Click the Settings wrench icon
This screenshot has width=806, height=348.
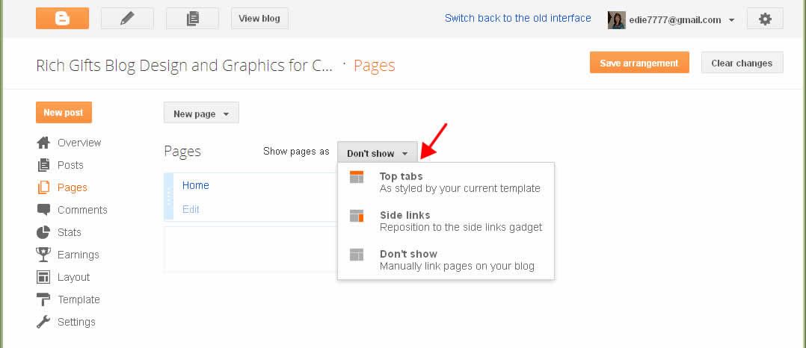click(x=43, y=322)
